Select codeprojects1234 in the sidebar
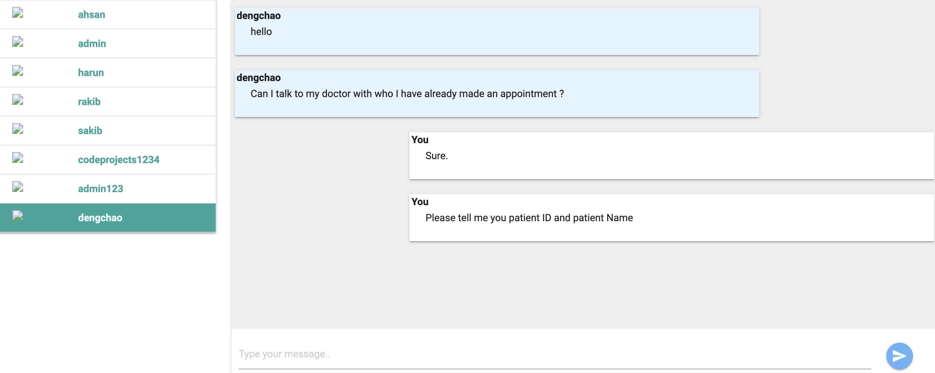Screen dimensions: 935x373 point(119,159)
